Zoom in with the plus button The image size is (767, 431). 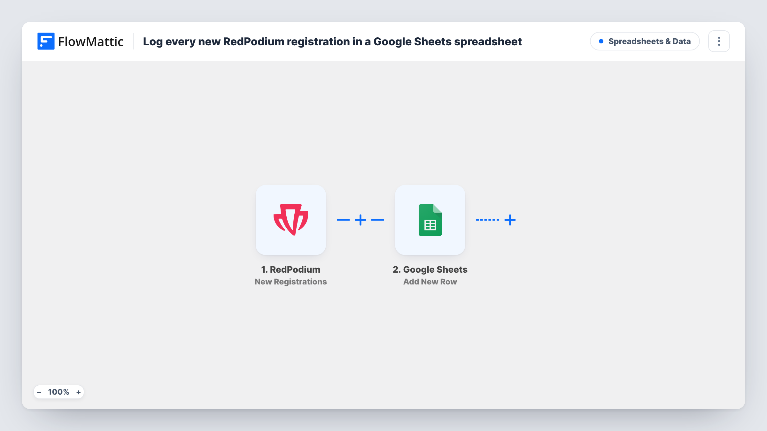coord(78,392)
